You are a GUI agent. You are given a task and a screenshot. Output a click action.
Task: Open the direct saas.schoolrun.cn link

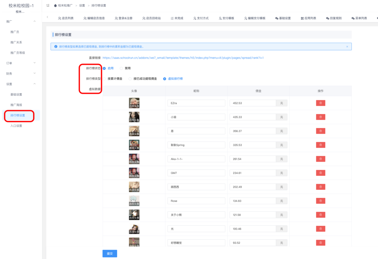point(183,58)
